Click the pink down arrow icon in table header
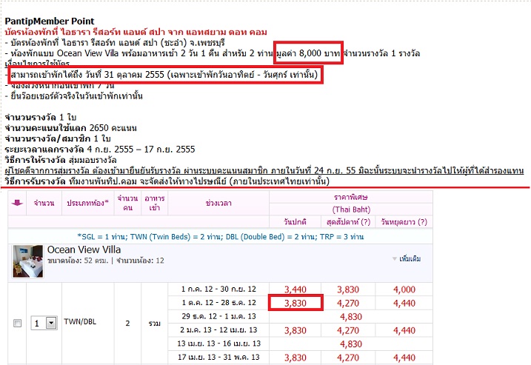 click(17, 203)
